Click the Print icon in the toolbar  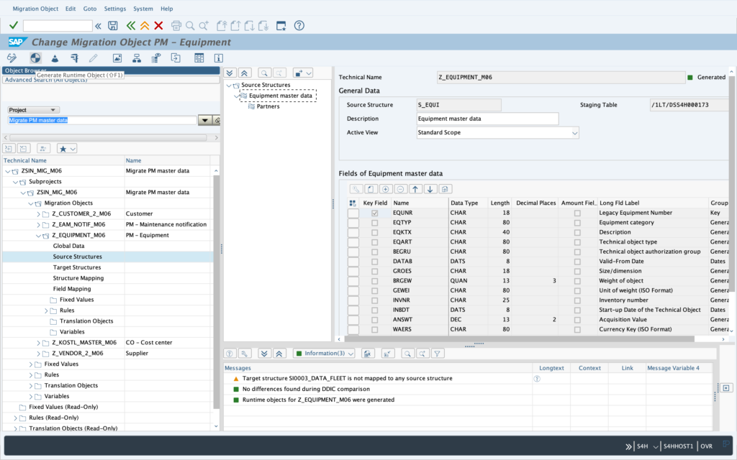(x=176, y=26)
